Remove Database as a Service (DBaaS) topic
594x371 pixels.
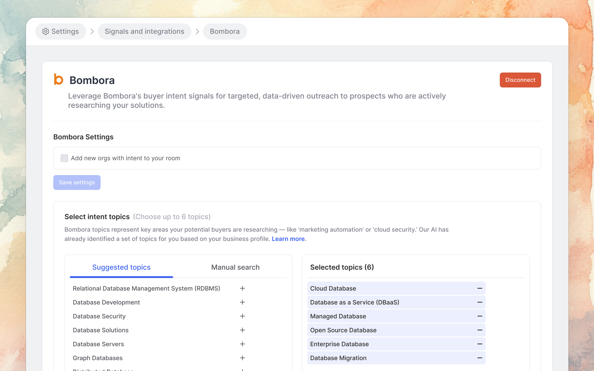point(480,302)
